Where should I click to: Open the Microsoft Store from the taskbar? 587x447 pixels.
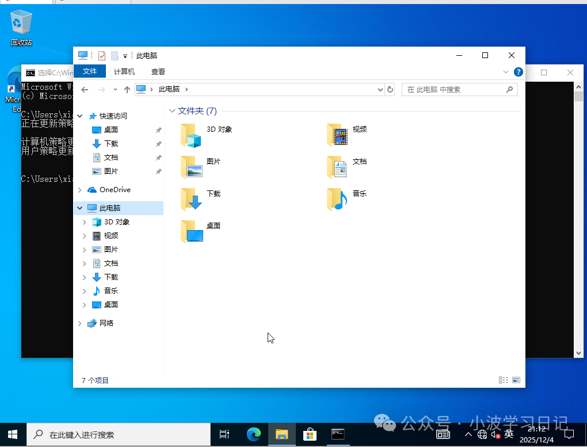(310, 434)
